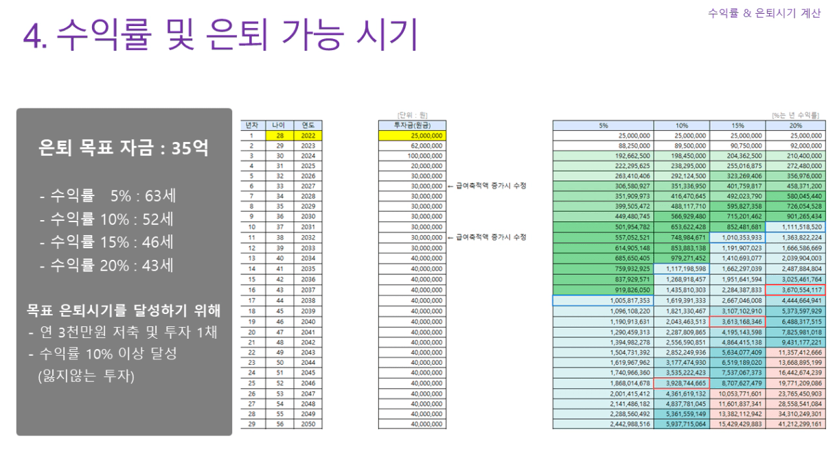Click the year cell '2050'
This screenshot has width=835, height=469.
(308, 424)
